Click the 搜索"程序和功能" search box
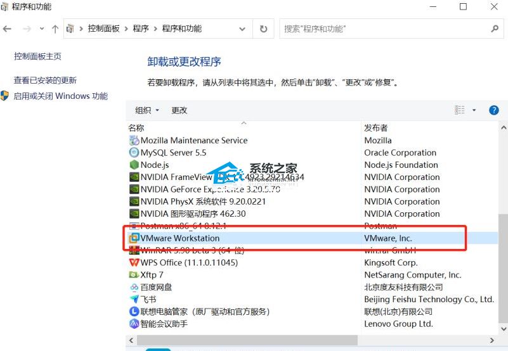The image size is (508, 351). point(391,29)
